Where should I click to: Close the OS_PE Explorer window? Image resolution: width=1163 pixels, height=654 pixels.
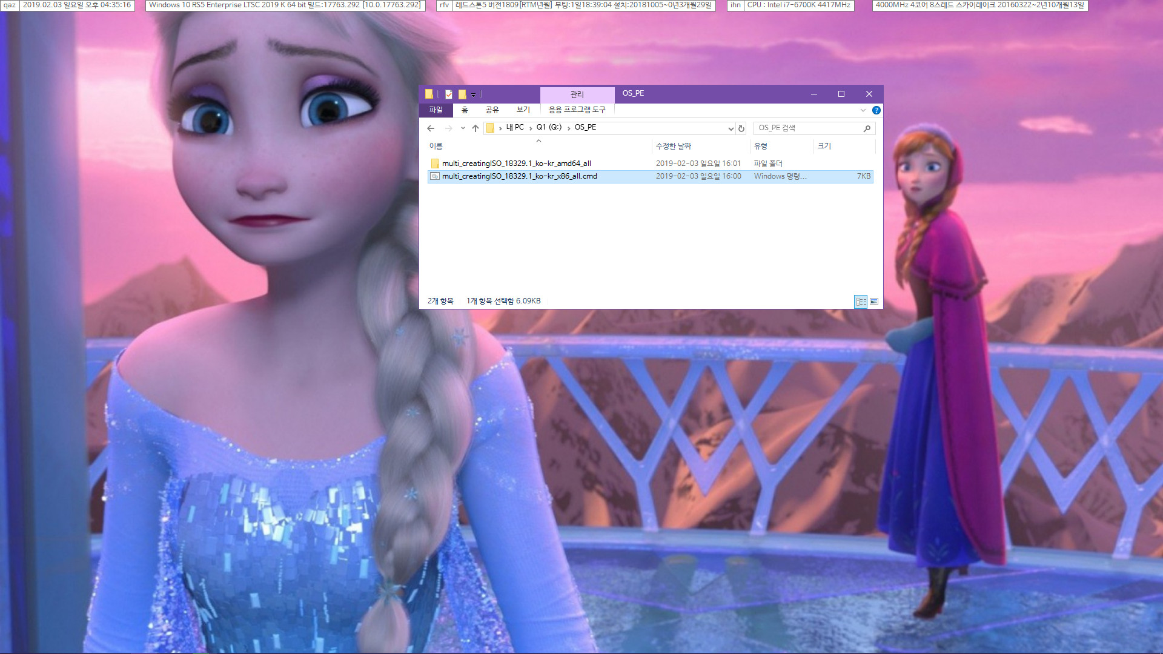pyautogui.click(x=869, y=94)
